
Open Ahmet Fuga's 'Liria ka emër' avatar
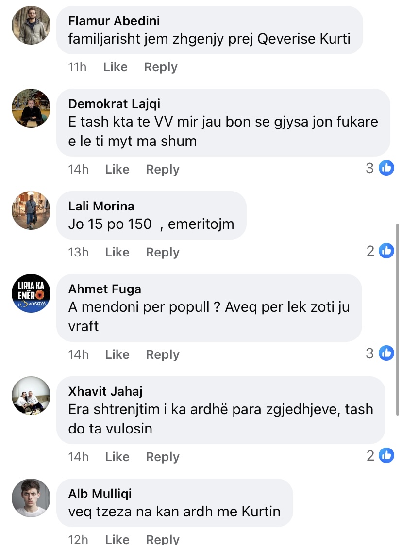(31, 293)
